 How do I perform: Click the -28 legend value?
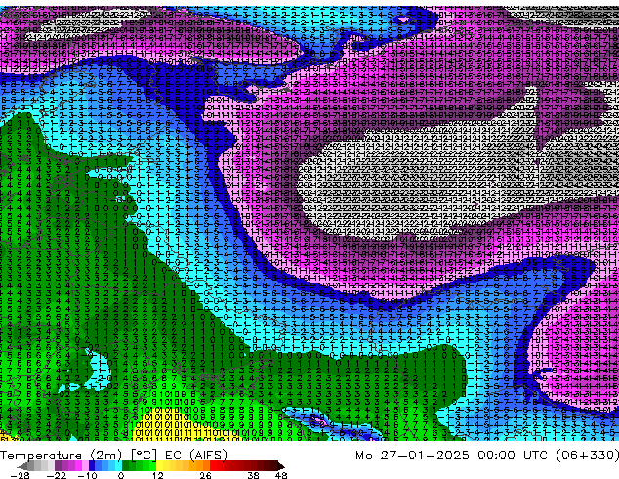coord(21,475)
